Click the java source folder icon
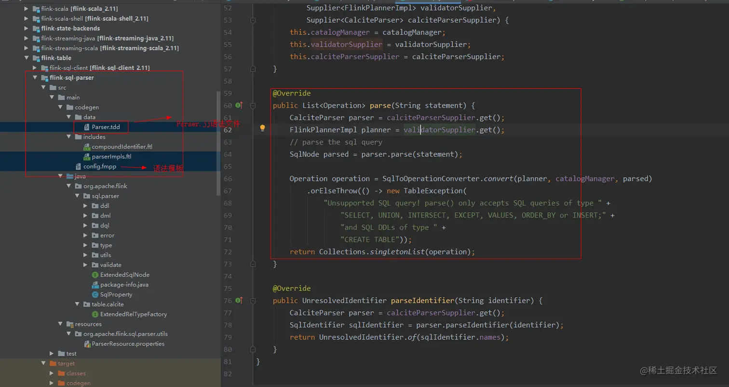Viewport: 729px width, 387px height. point(70,176)
